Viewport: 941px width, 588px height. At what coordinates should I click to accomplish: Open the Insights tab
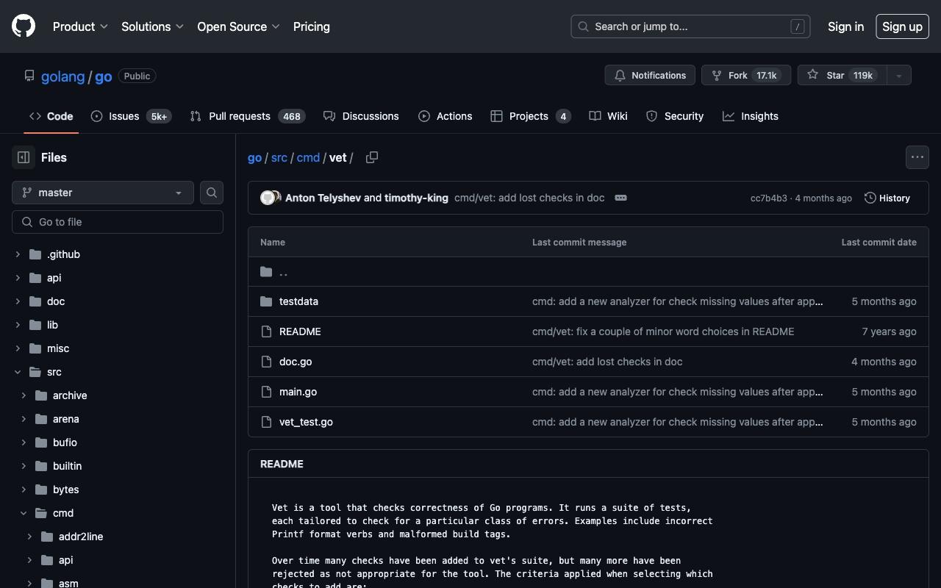(x=751, y=116)
